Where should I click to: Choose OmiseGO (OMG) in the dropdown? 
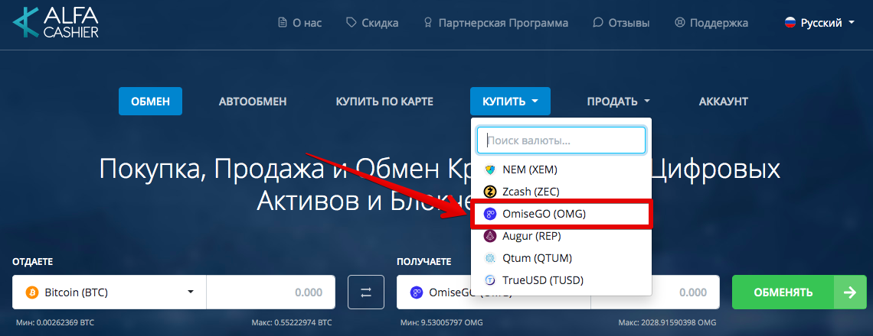(x=561, y=215)
